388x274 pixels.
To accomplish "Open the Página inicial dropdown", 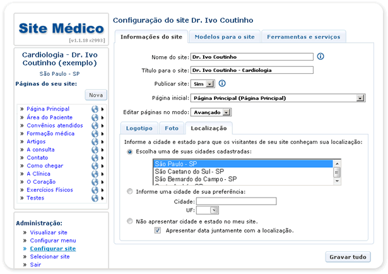I will click(360, 98).
